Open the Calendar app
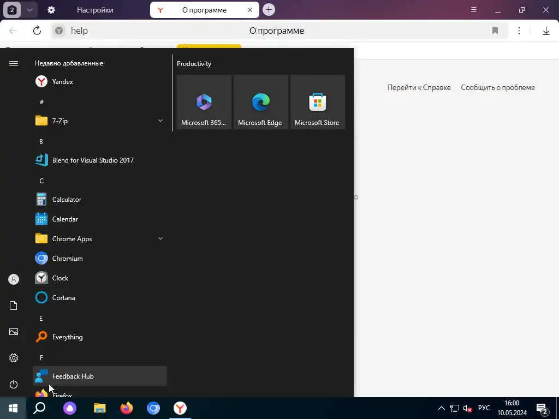Image resolution: width=559 pixels, height=419 pixels. tap(100, 219)
